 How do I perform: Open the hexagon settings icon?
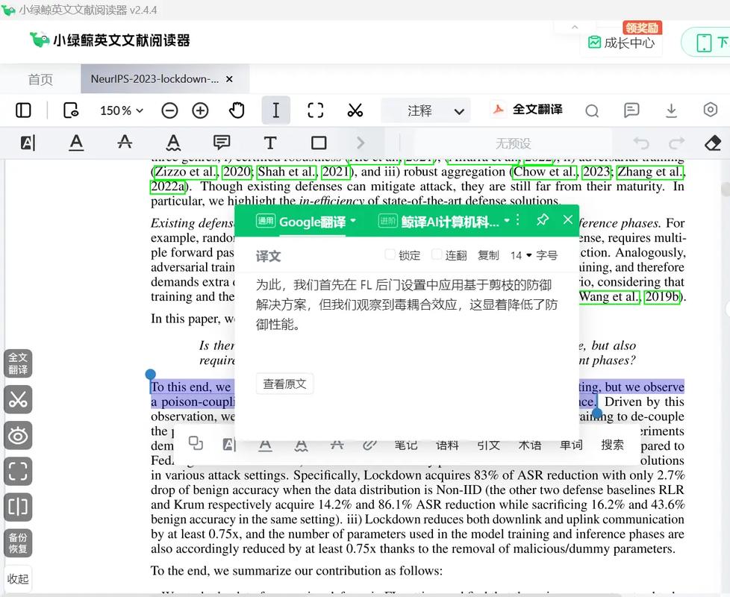tap(710, 110)
